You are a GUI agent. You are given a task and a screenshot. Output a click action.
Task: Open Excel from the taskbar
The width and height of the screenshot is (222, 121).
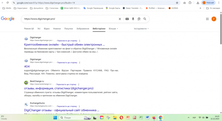[x=141, y=118]
